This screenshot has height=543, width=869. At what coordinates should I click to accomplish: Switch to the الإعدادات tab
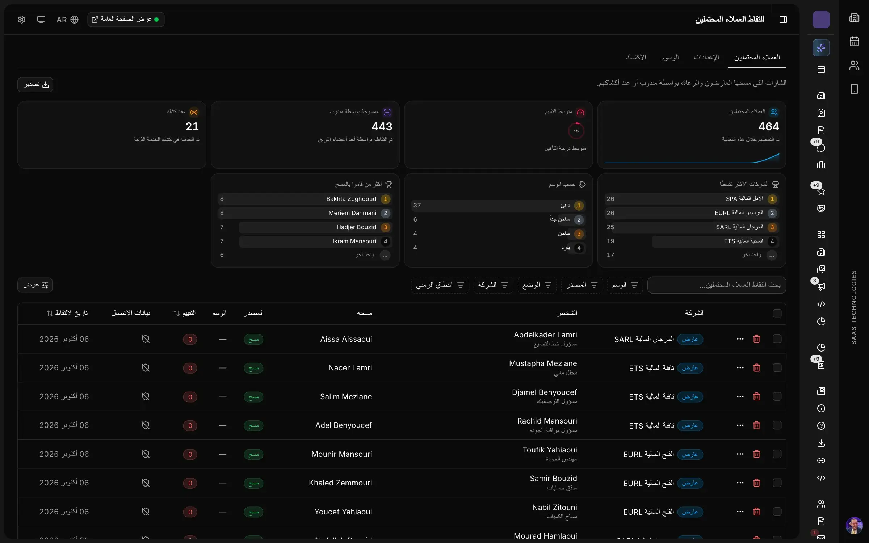(706, 58)
